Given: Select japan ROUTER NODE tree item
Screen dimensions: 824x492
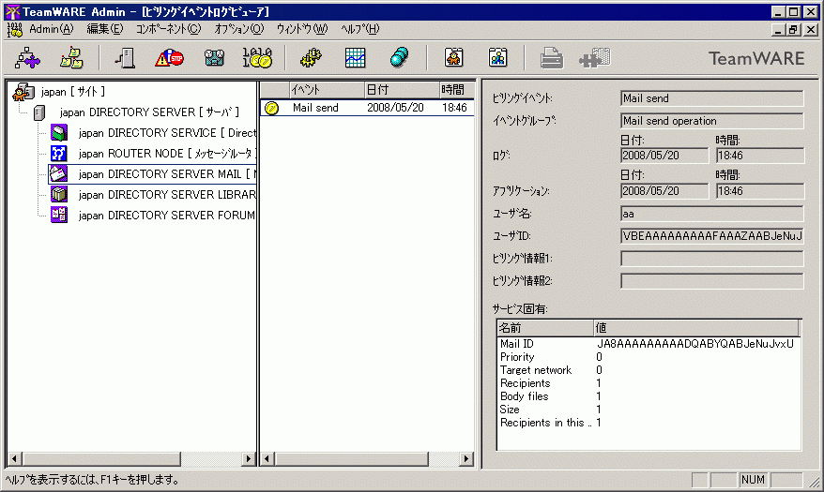Looking at the screenshot, I should click(x=167, y=153).
